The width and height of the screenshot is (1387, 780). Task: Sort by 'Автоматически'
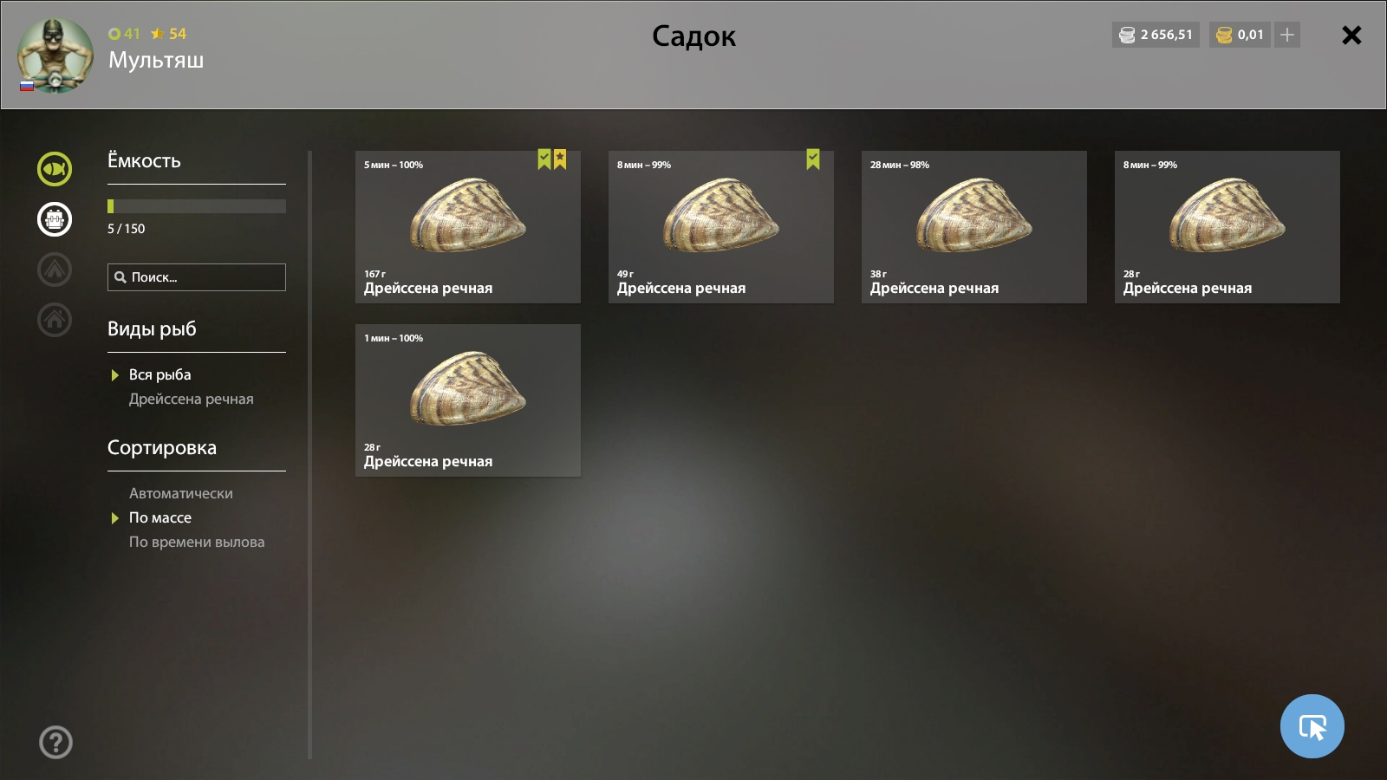coord(181,493)
